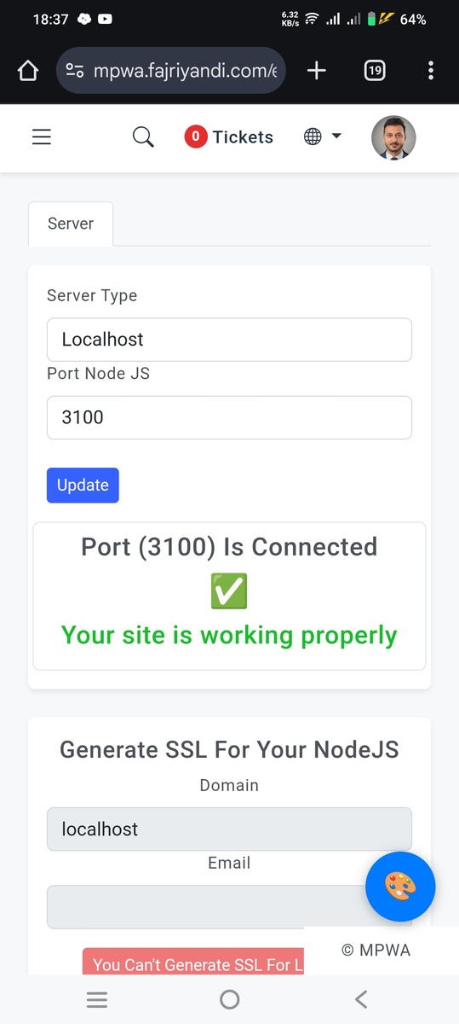The image size is (459, 1024).
Task: Tap the site settings icon in address bar
Action: 75,71
